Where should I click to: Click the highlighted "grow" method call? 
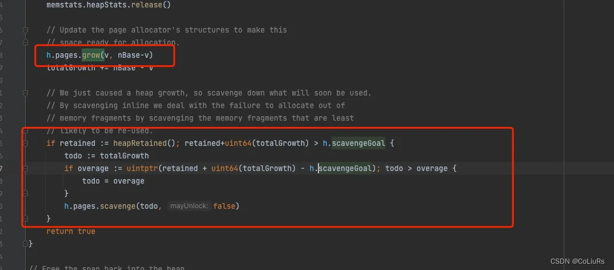click(91, 55)
